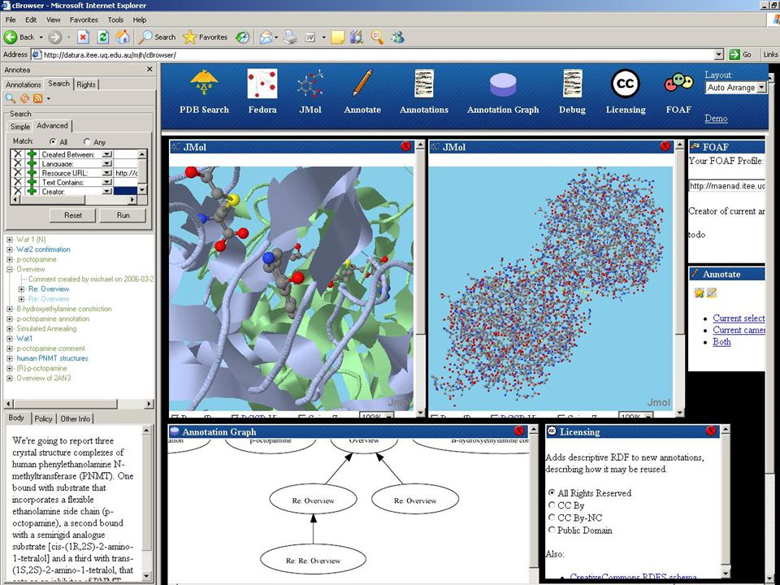780x585 pixels.
Task: Open the Annotations list icon
Action: coord(424,83)
